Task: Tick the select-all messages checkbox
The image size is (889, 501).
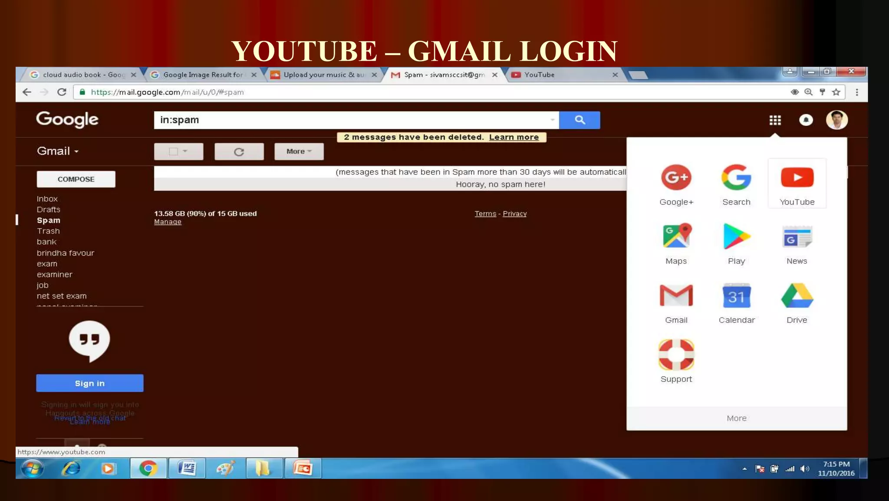Action: 173,151
